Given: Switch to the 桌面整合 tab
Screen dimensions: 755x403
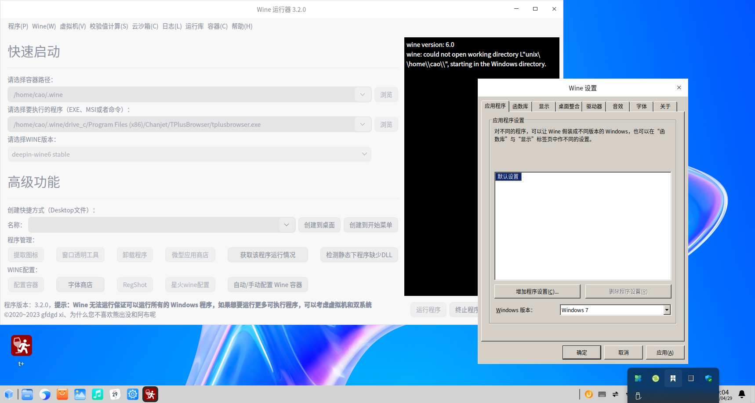Looking at the screenshot, I should (x=569, y=106).
